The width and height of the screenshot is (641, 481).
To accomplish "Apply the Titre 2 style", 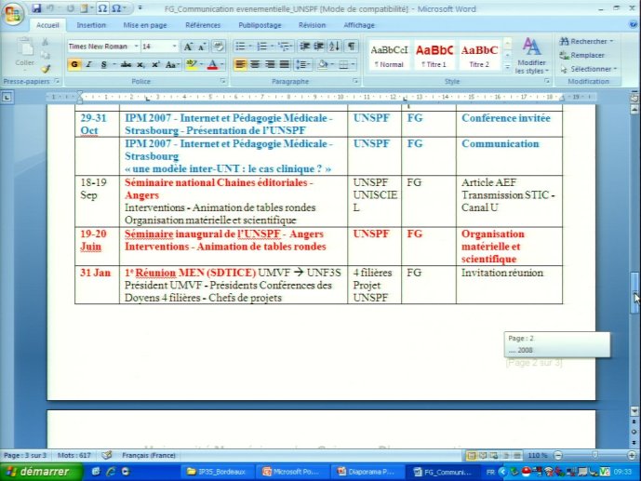I will pyautogui.click(x=479, y=56).
